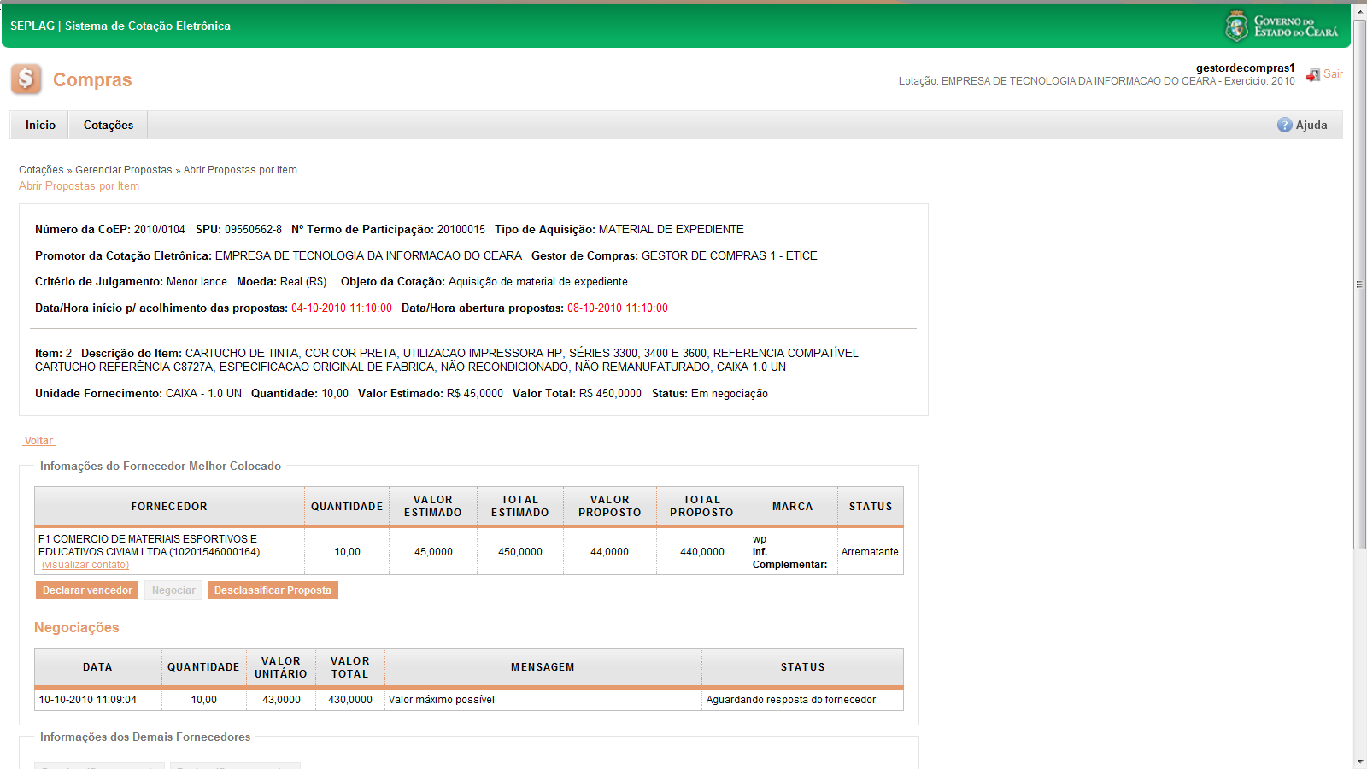Viewport: 1367px width, 769px height.
Task: Click the Governo do Estado do Ceará logo
Action: (1282, 26)
